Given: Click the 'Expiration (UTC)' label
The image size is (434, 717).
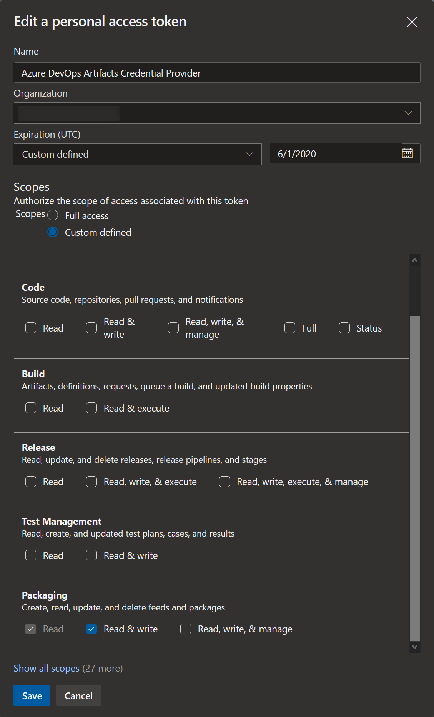Looking at the screenshot, I should 47,134.
